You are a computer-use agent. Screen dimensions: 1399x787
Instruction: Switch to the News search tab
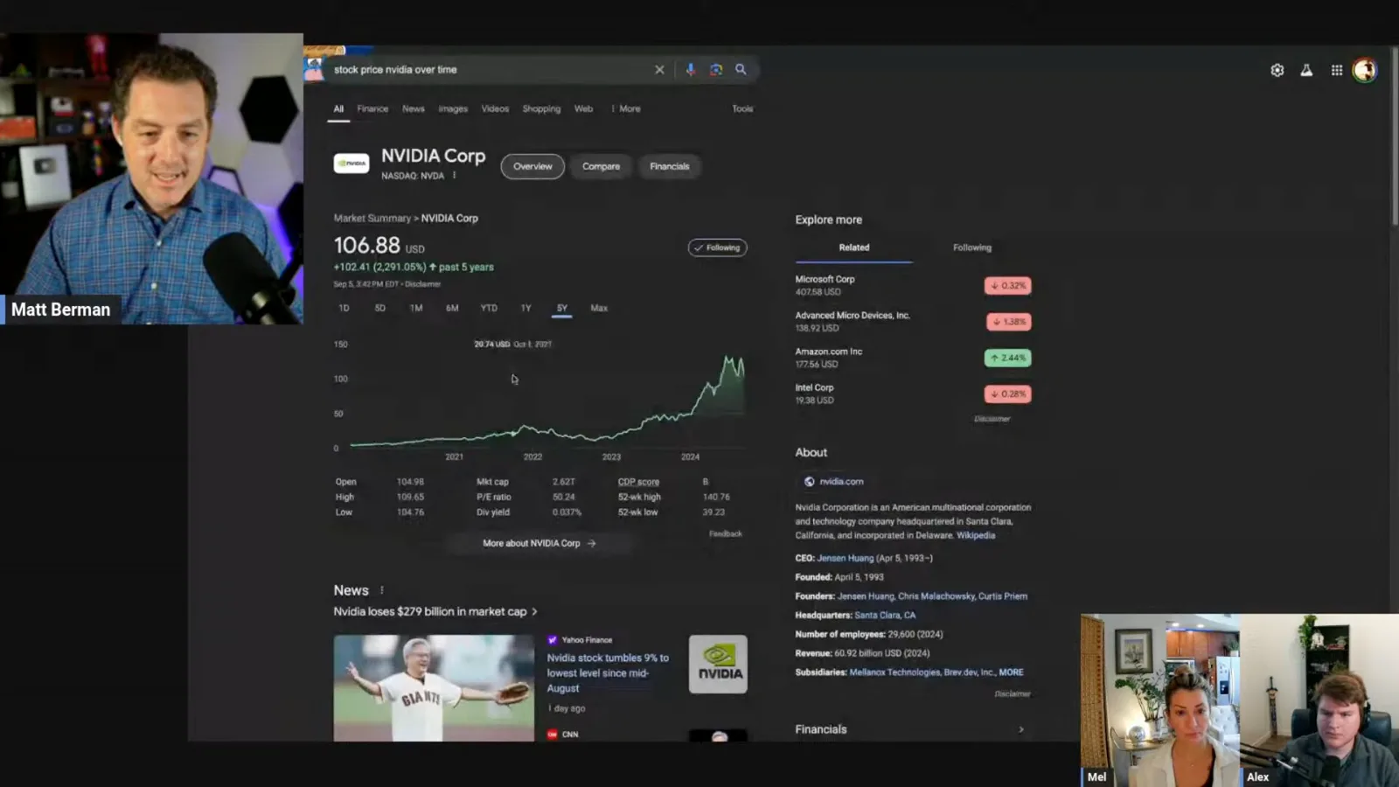(414, 109)
